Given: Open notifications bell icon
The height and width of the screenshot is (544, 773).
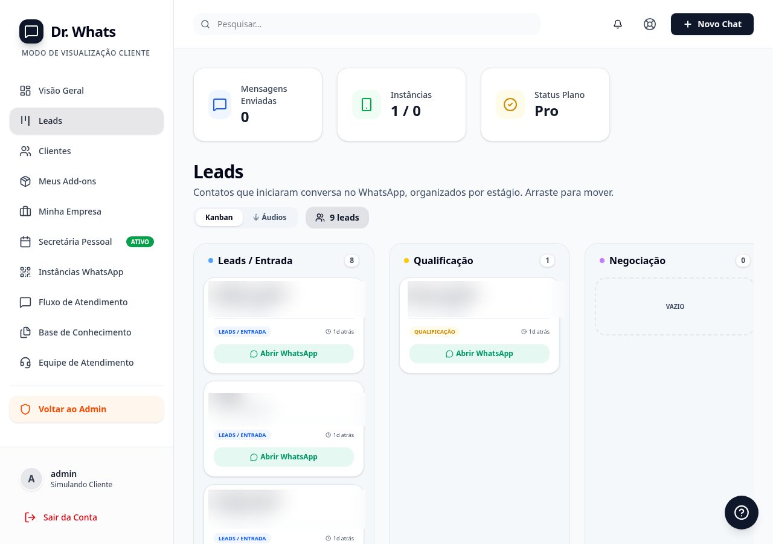Looking at the screenshot, I should (x=618, y=24).
